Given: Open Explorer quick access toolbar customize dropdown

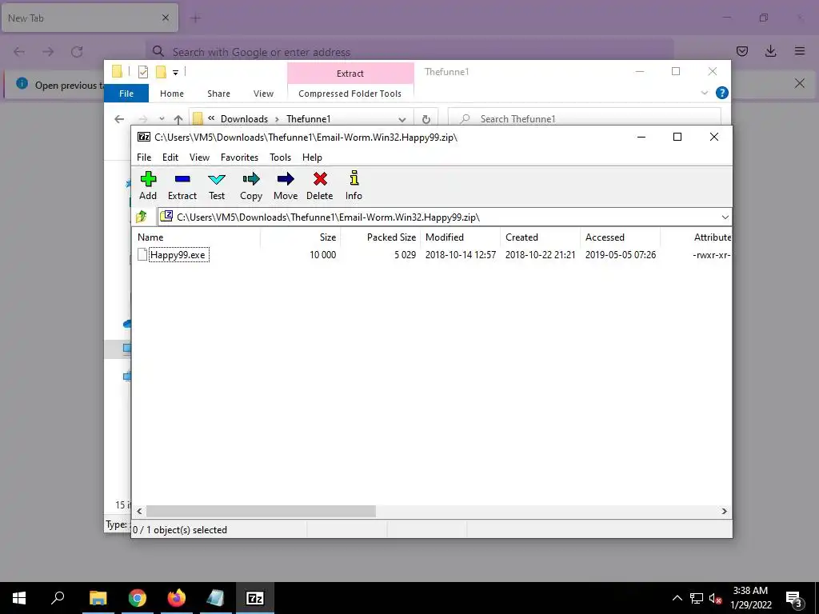Looking at the screenshot, I should tap(175, 72).
